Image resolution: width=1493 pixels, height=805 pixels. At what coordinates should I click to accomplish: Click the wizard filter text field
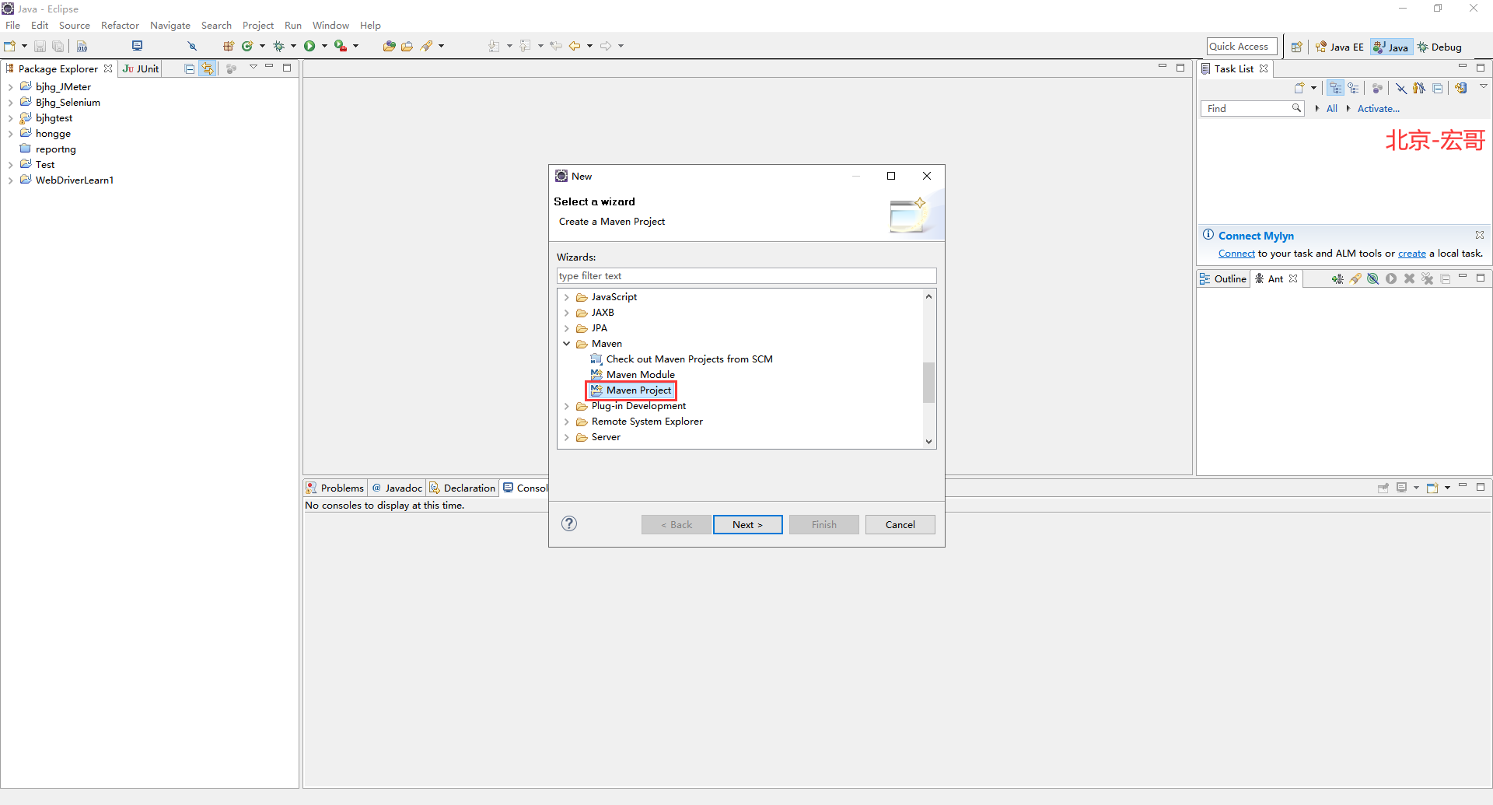[746, 276]
